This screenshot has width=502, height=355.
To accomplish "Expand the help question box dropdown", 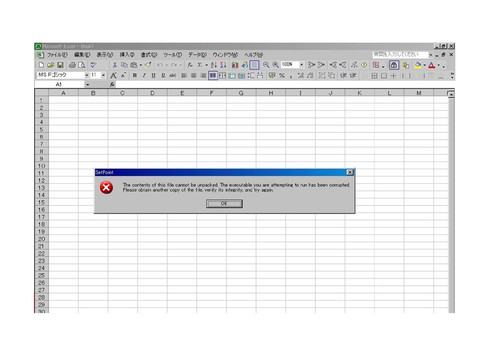I will (430, 55).
